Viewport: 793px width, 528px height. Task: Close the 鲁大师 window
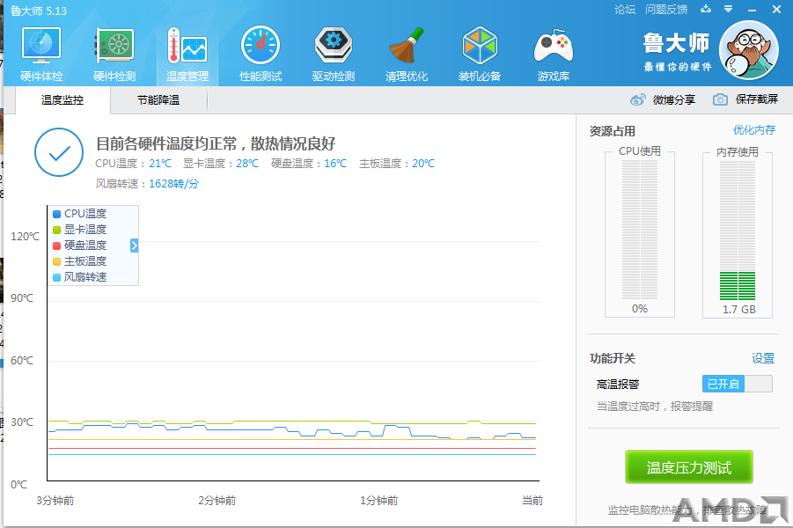(777, 9)
